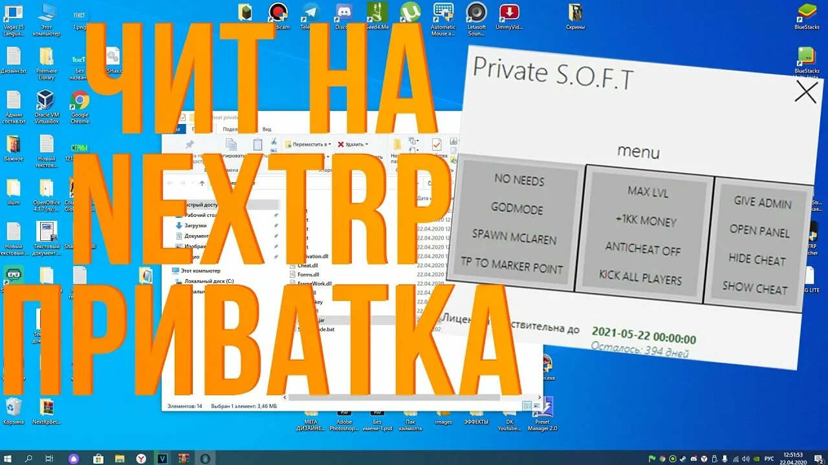
Task: Click the +1KK MONEY option
Action: 646,220
